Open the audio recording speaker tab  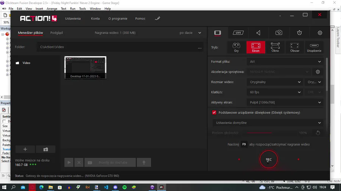(x=258, y=33)
